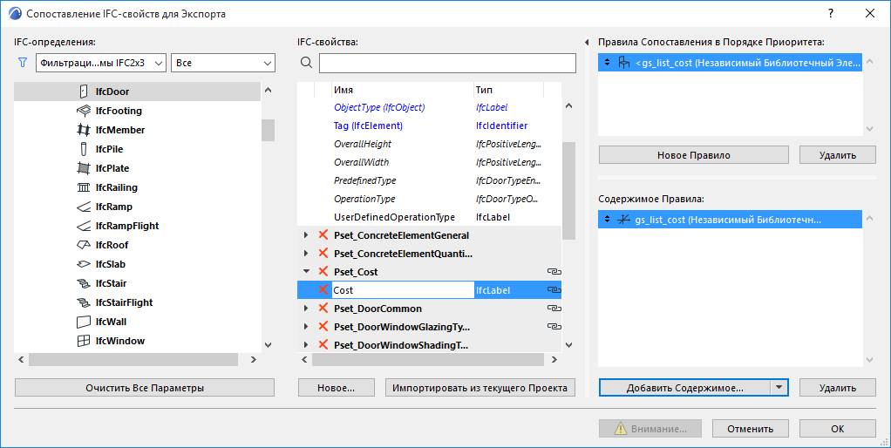Click the IFC properties search field
Screen dimensions: 891x448
[447, 63]
